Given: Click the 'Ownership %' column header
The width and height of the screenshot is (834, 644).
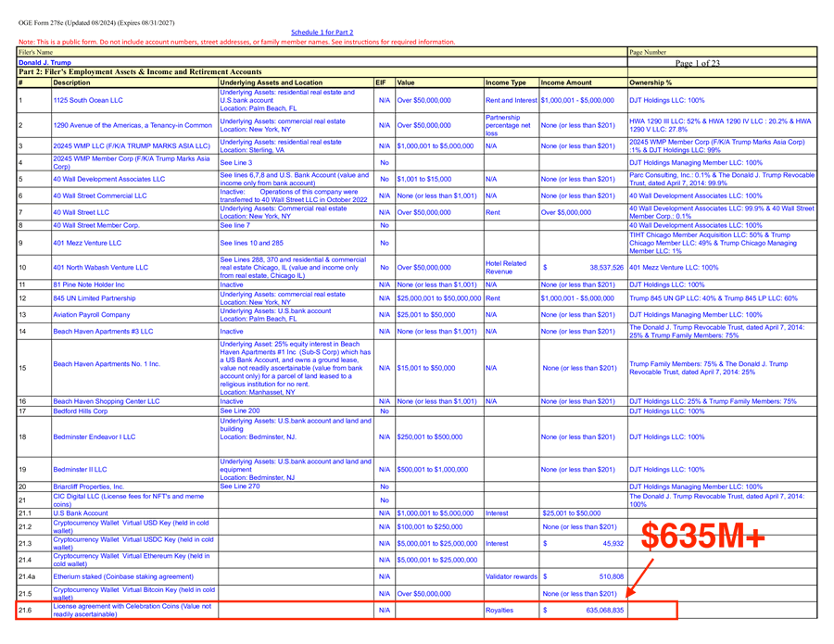Looking at the screenshot, I should click(x=651, y=82).
